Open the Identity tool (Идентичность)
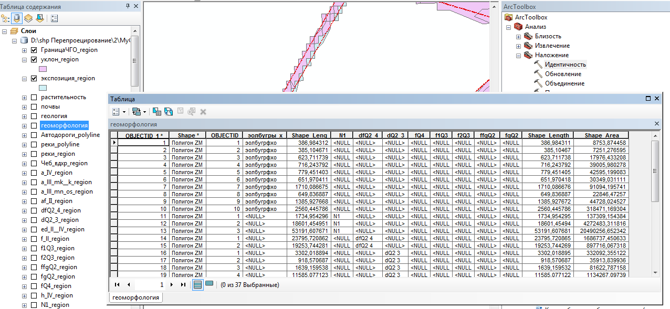 click(x=565, y=65)
